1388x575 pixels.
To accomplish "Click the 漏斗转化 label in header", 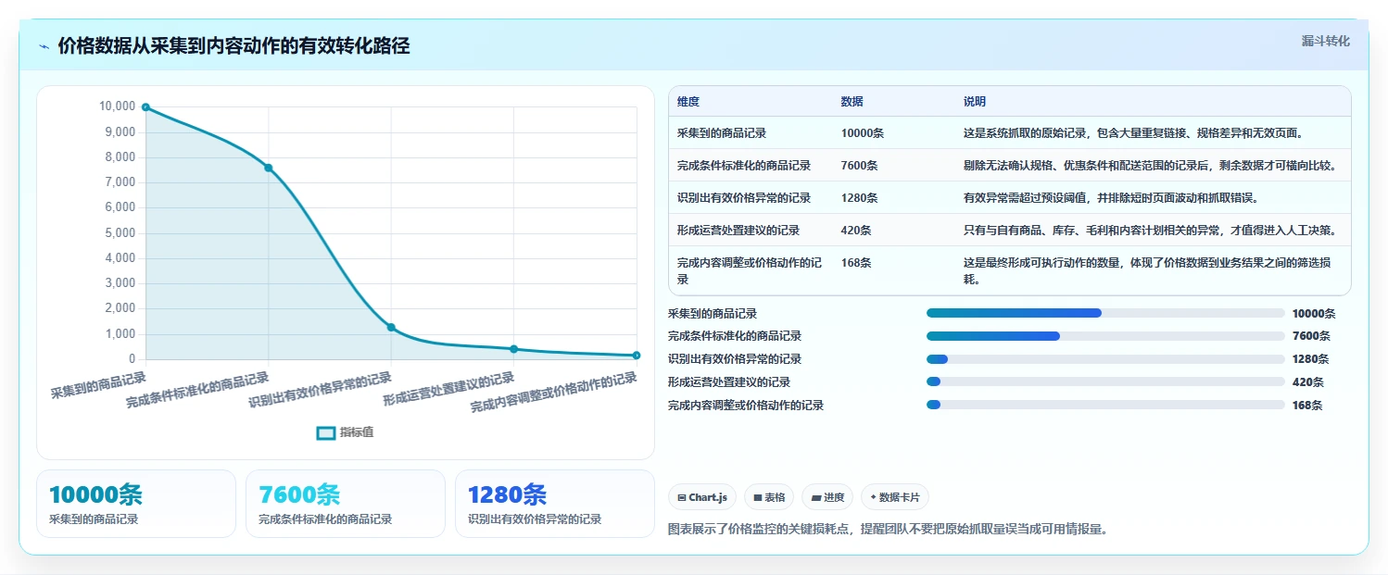I will 1326,41.
